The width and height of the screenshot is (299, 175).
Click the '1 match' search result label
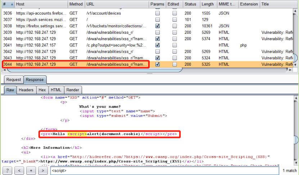(x=290, y=171)
